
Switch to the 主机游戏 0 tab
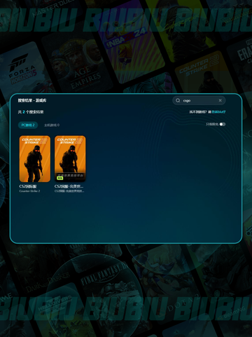point(52,125)
